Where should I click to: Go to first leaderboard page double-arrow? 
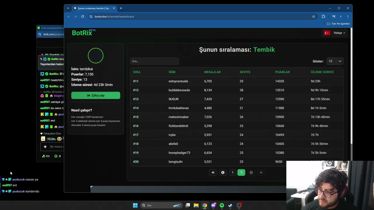click(213, 172)
